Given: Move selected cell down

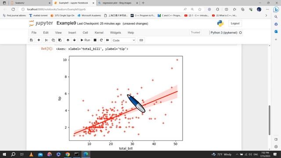Looking at the screenshot, I should [x=74, y=40].
